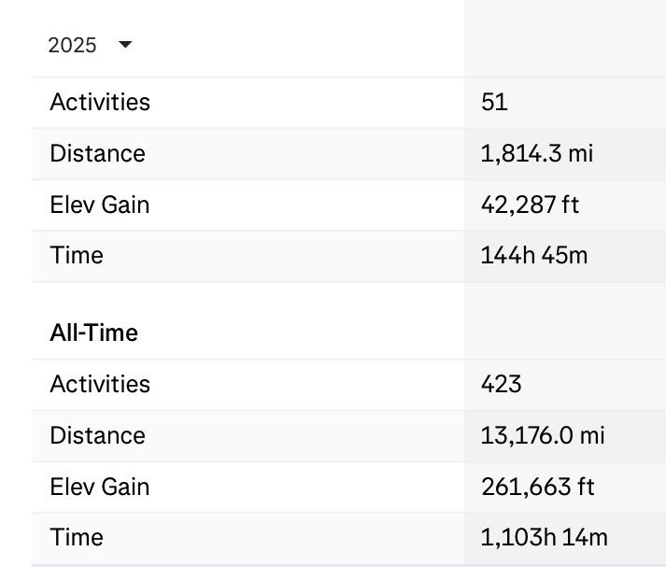Viewport: 666px width, 580px height.
Task: Click the 144h 45m time value
Action: pyautogui.click(x=534, y=255)
